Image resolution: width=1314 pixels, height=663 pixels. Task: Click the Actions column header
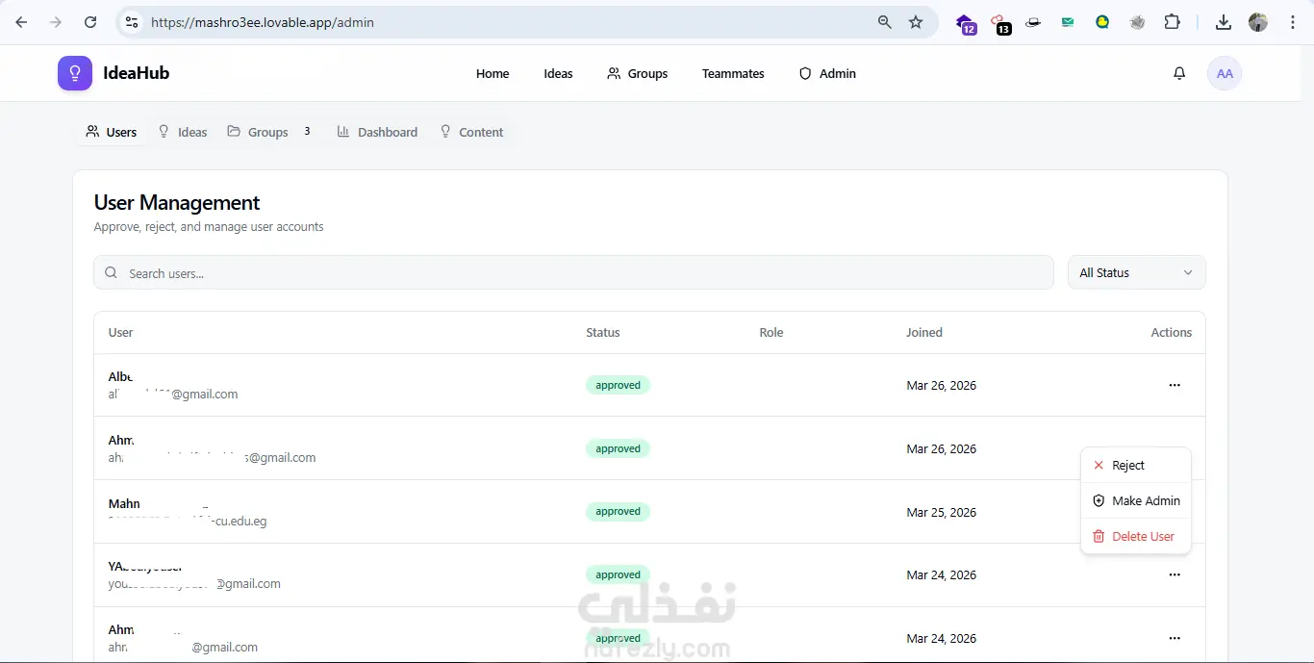click(1172, 332)
